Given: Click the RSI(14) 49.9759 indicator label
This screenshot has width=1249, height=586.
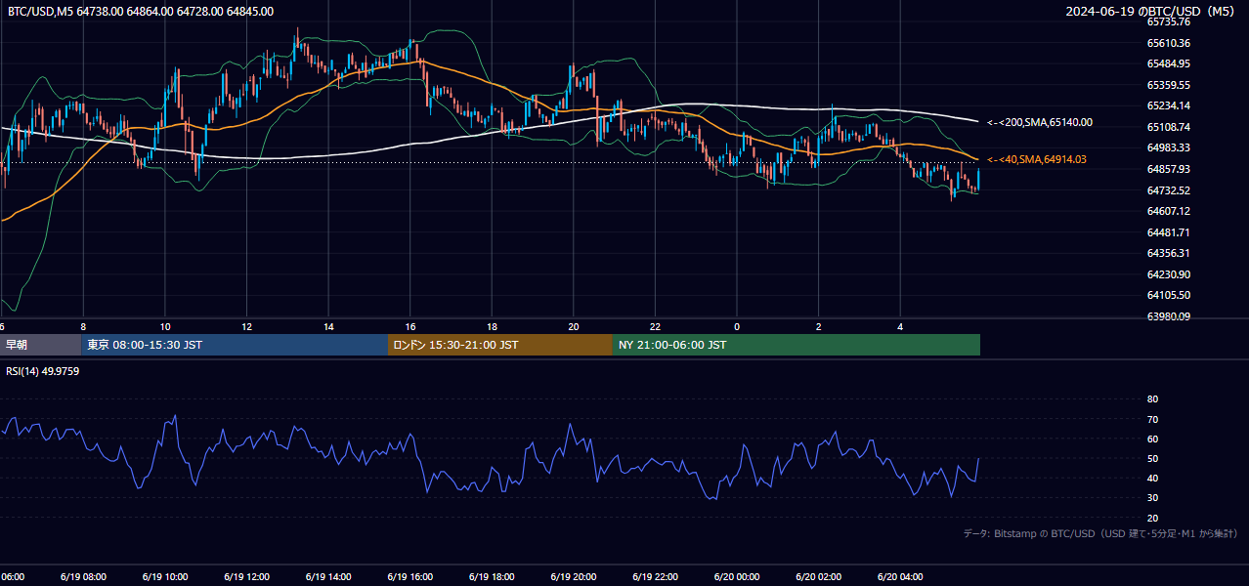Looking at the screenshot, I should (43, 371).
